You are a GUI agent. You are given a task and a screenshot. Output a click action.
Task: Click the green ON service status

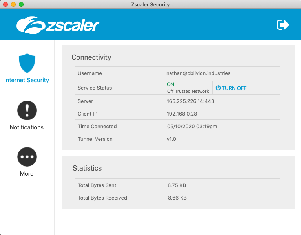171,84
